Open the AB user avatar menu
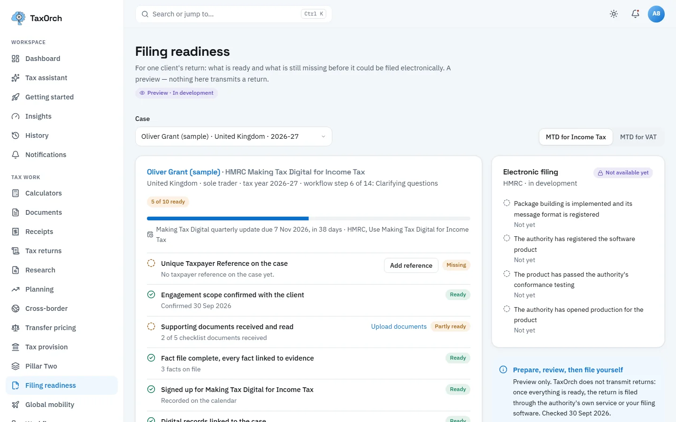676x422 pixels. point(656,14)
